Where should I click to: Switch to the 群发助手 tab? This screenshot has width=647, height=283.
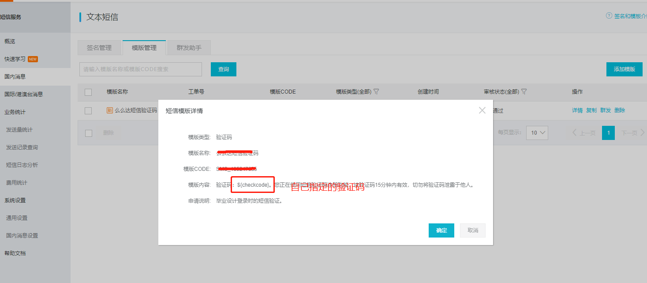(x=189, y=48)
